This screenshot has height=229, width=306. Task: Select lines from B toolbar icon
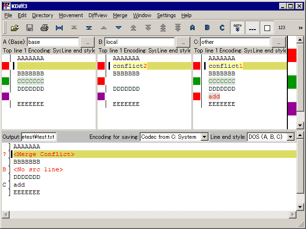(207, 28)
